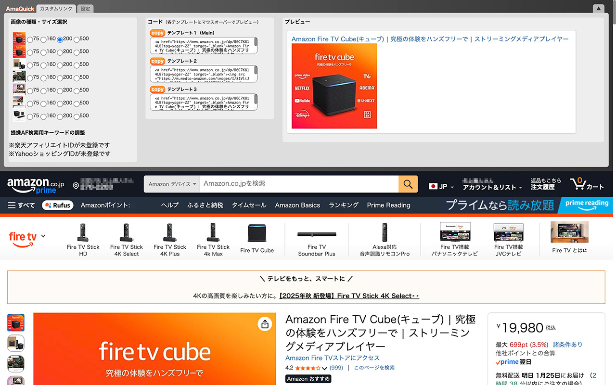616x385 pixels.
Task: Click the テンプレート 3 code box scrollbar
Action: [x=256, y=100]
